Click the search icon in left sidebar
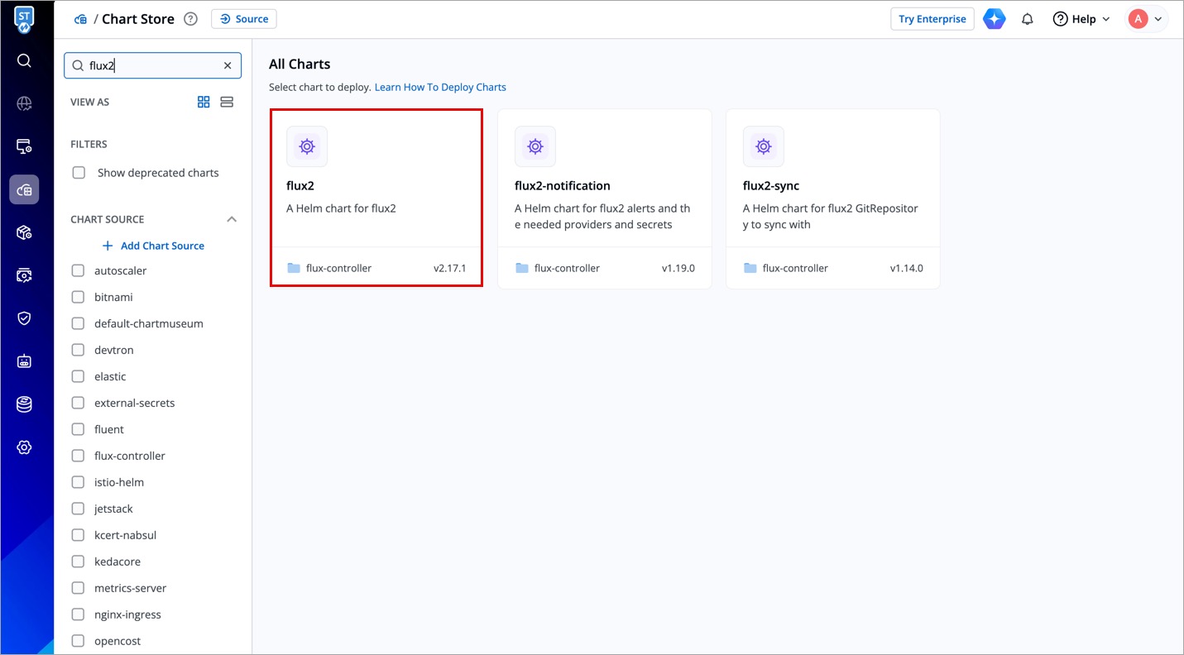1184x655 pixels. [24, 60]
